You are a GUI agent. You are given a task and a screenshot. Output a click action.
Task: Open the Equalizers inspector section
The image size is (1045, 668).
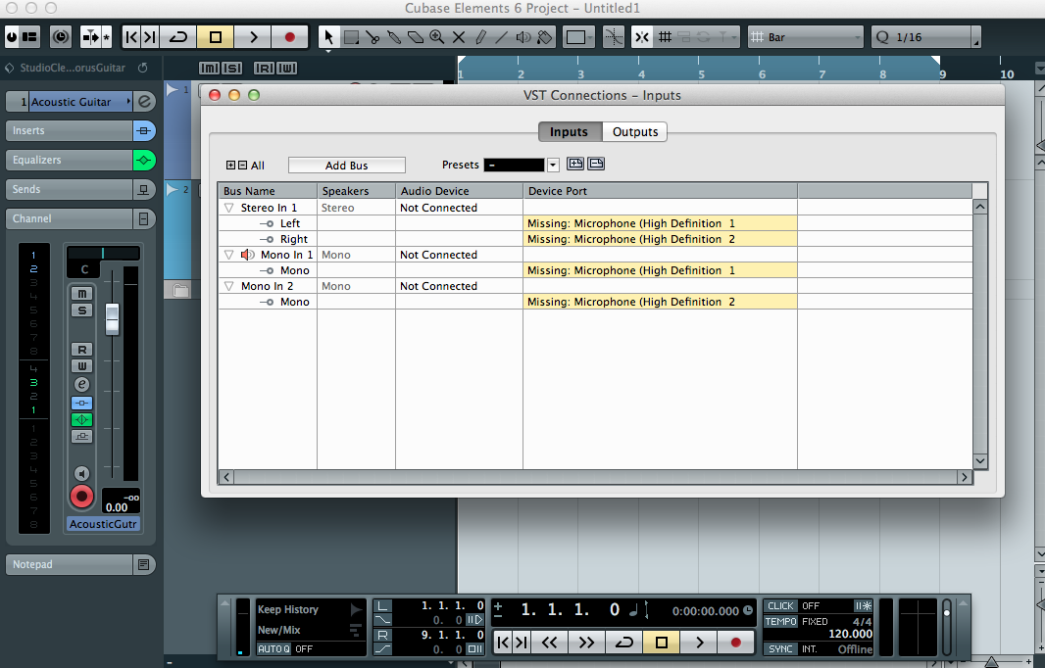click(x=70, y=161)
